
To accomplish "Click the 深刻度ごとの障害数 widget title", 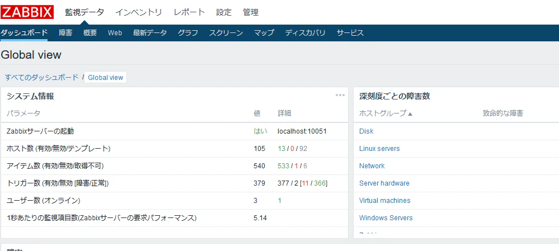I will (x=394, y=96).
